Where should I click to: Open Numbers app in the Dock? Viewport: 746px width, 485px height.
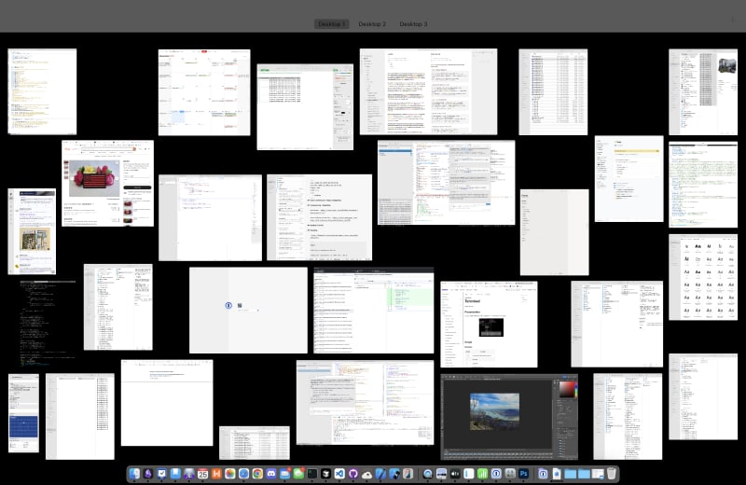482,474
